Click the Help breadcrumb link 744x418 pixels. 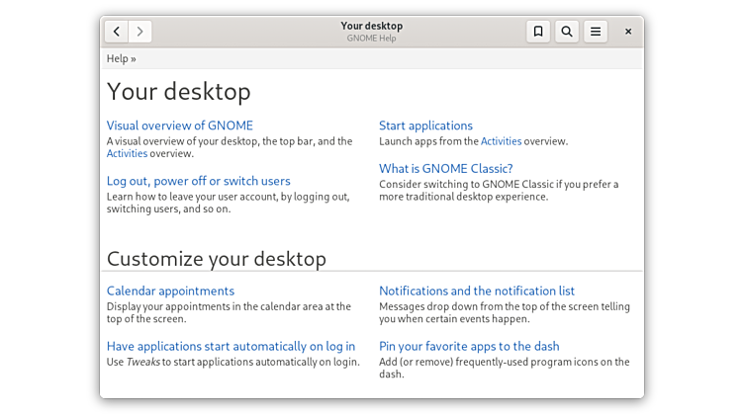coord(117,58)
